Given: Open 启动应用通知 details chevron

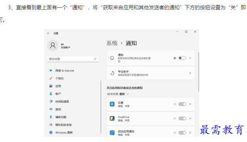Looking at the screenshot, I should coord(190,133).
